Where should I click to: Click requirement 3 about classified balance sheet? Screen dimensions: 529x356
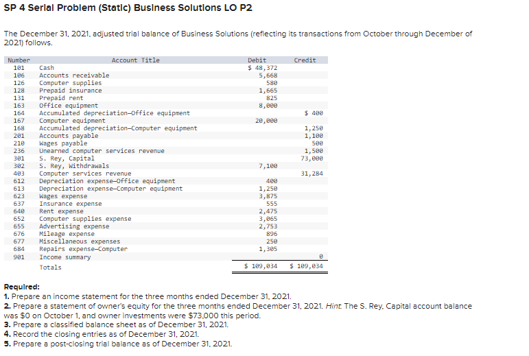pyautogui.click(x=116, y=324)
